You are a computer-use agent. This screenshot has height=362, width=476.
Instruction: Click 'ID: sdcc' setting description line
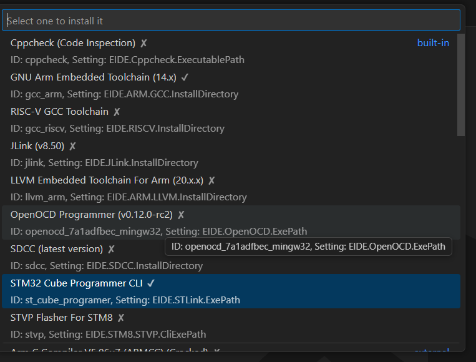coord(107,266)
